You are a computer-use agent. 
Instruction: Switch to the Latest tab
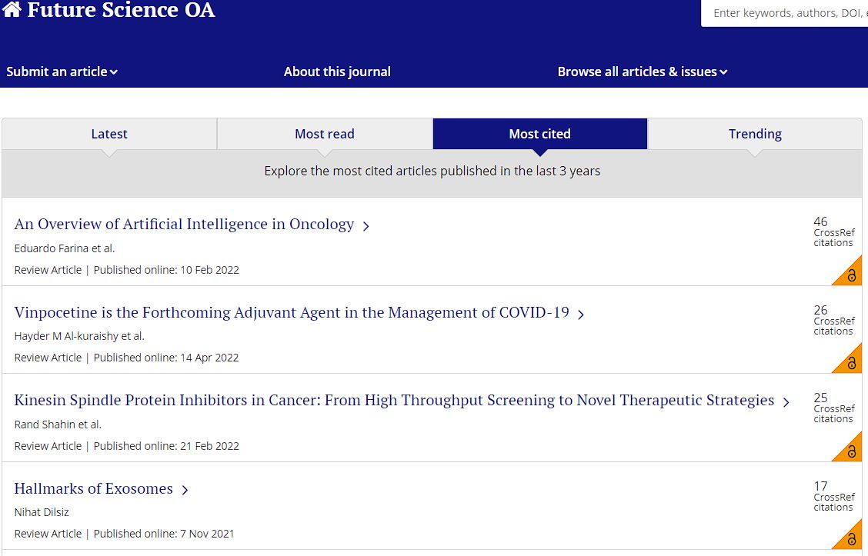click(109, 134)
